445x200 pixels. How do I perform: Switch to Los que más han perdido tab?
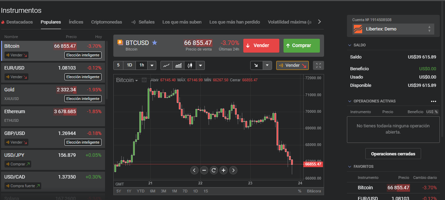coord(235,22)
